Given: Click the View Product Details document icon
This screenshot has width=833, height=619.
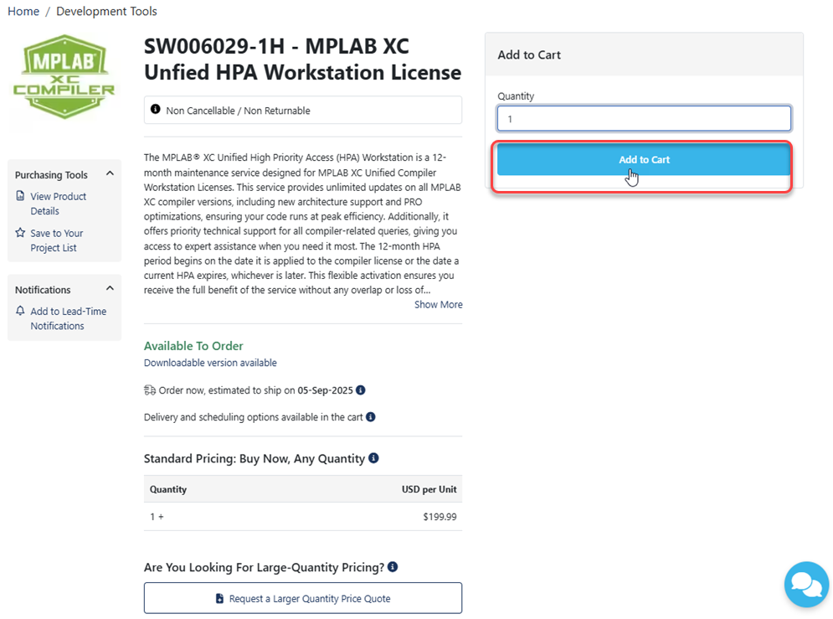Looking at the screenshot, I should 20,196.
